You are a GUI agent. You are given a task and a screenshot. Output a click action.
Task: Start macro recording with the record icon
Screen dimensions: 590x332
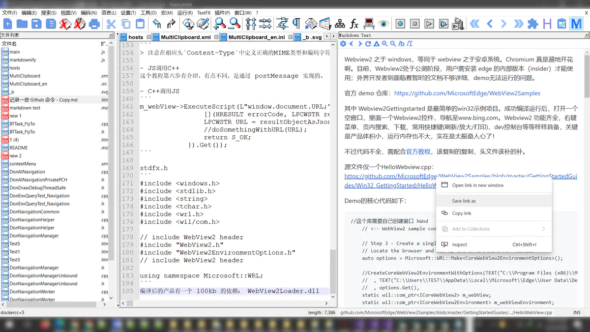coord(400,24)
